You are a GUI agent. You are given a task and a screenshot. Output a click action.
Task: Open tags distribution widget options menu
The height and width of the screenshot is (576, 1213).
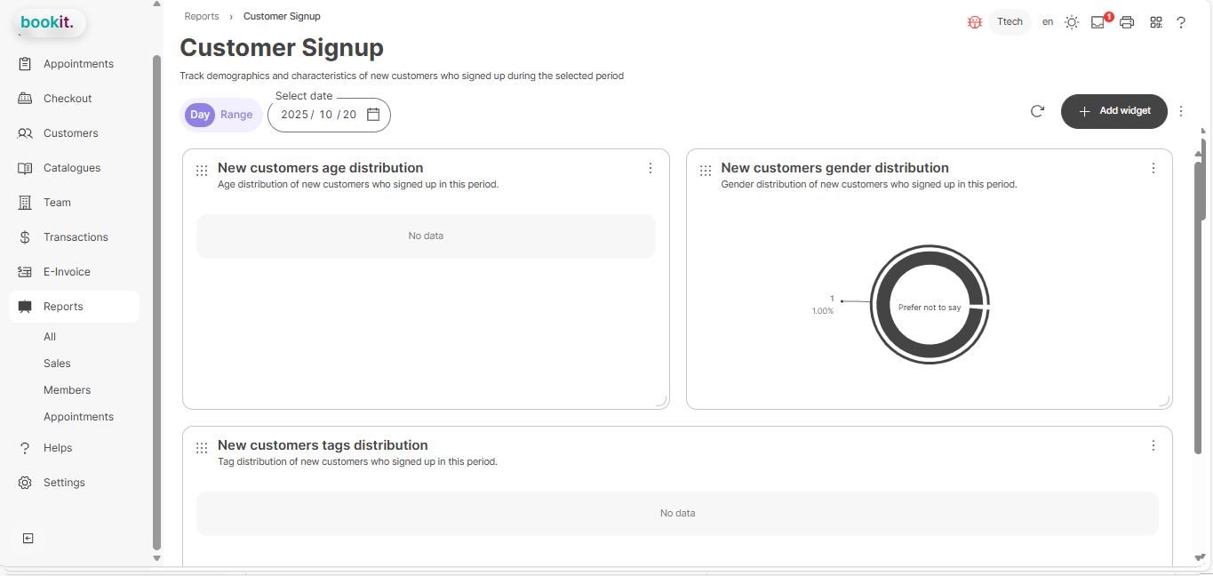coord(1153,445)
